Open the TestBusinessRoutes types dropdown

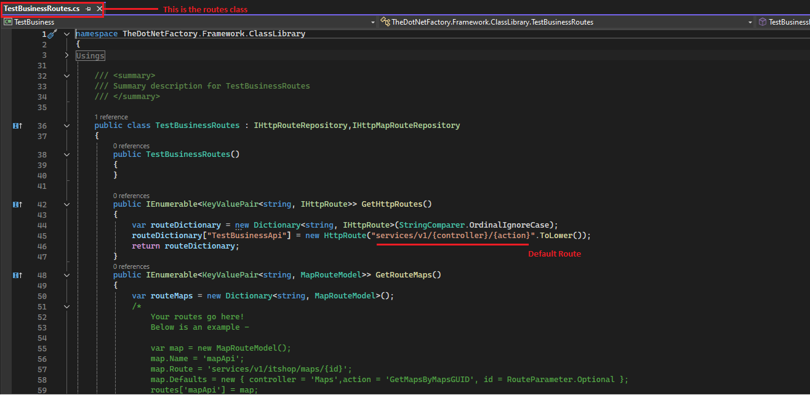(567, 22)
